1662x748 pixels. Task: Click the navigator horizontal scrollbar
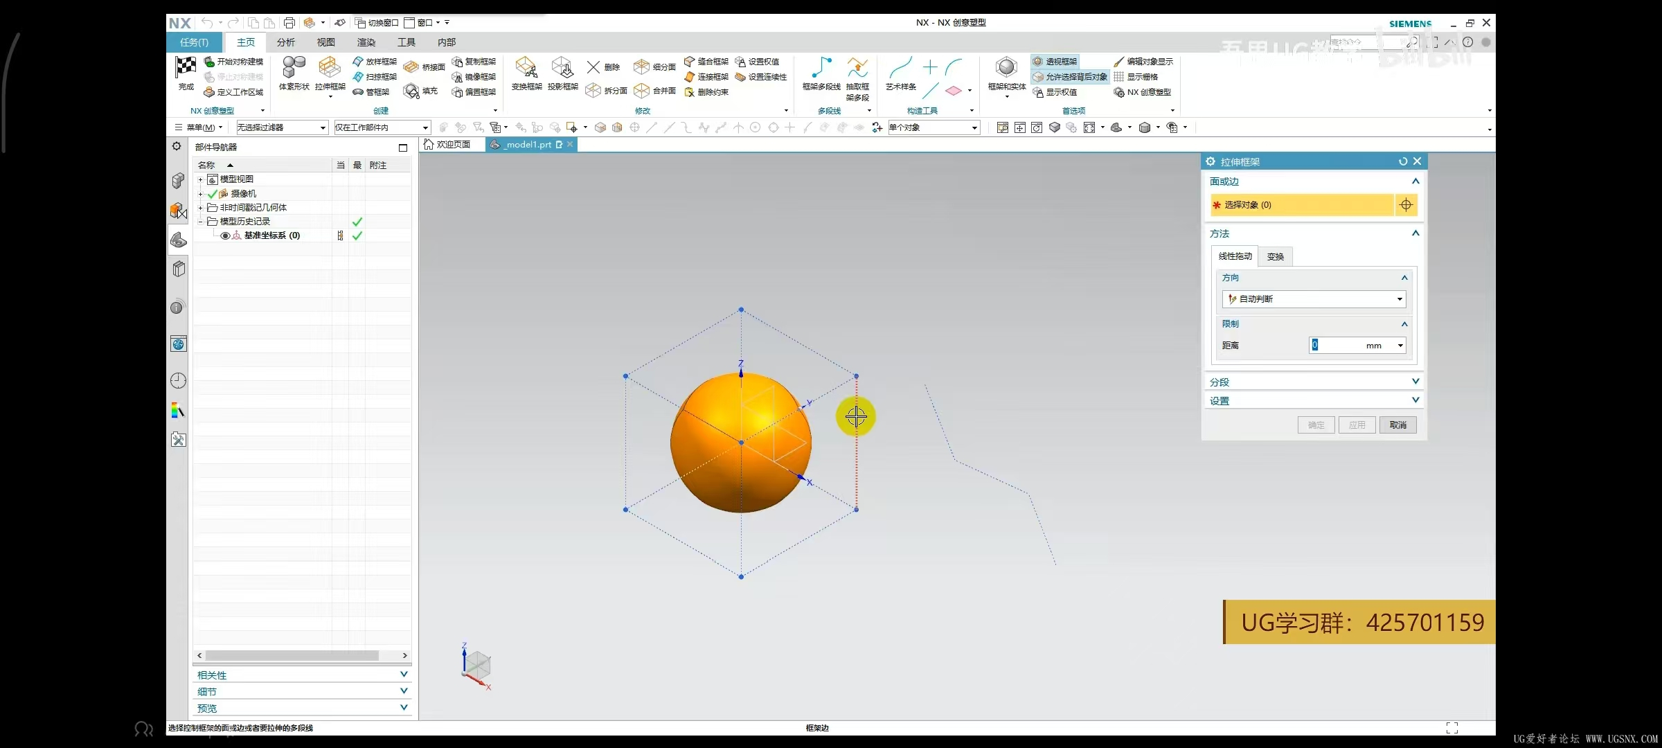coord(291,655)
